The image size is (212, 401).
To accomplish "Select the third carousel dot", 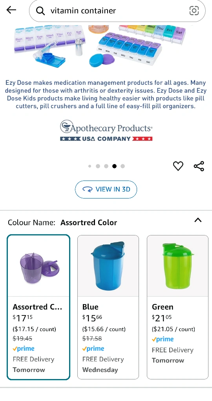I will (106, 166).
